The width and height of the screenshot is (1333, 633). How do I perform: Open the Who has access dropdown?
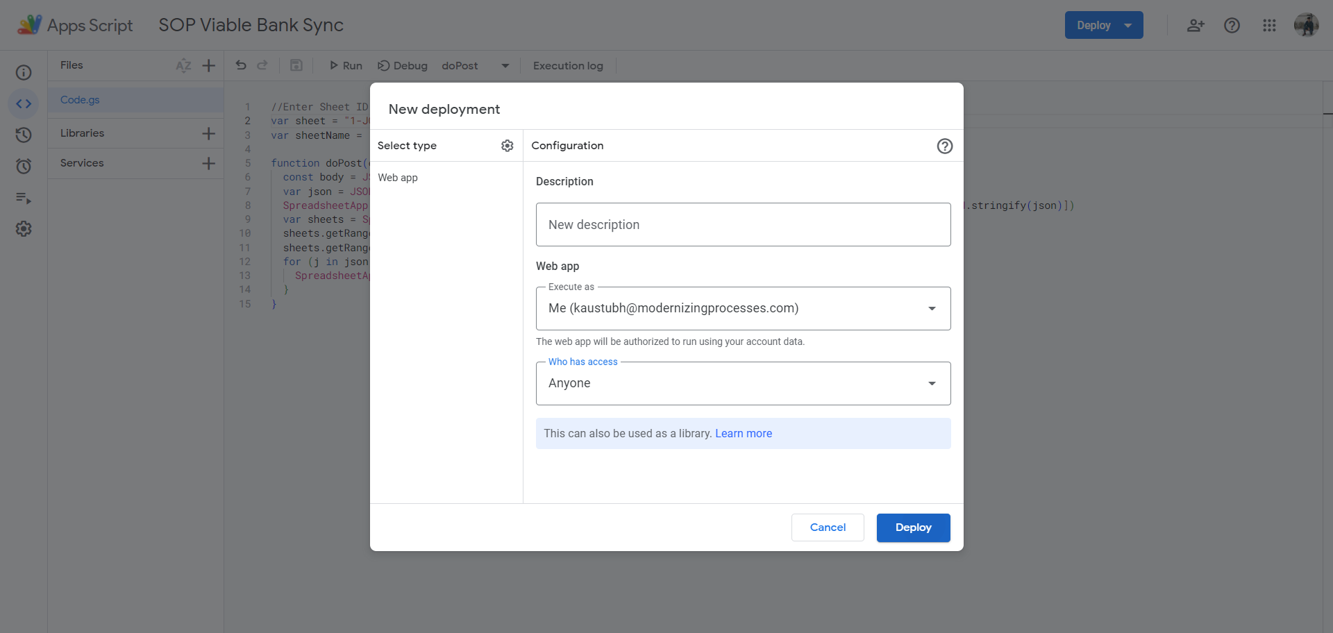743,383
